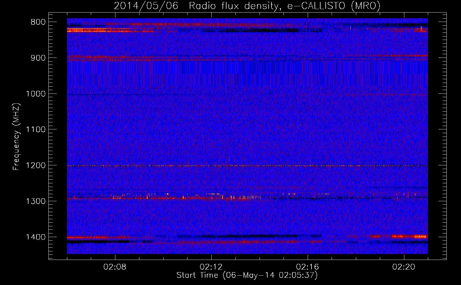Click the 02:16 time tick label

tap(308, 267)
